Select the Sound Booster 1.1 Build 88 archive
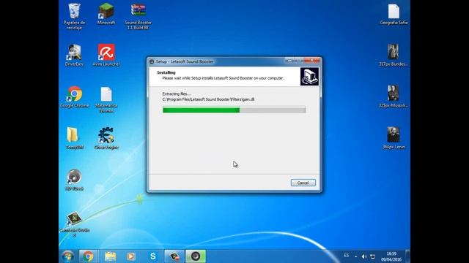Screen dimensions: 469x263 [x=139, y=16]
